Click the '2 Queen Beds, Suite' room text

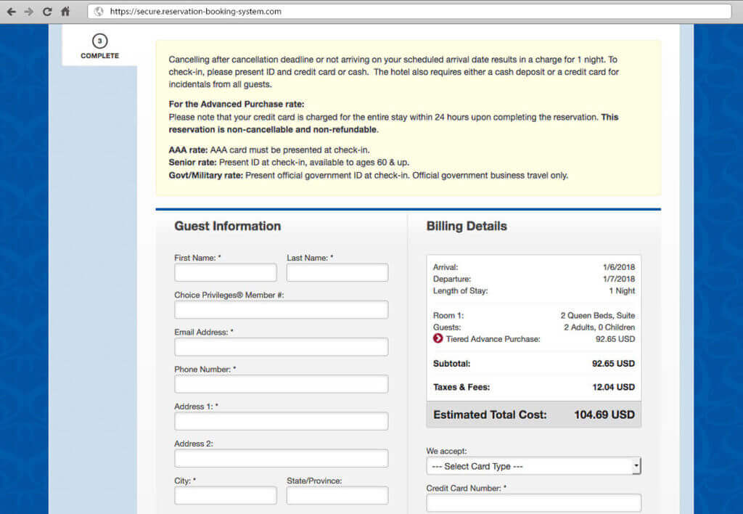pyautogui.click(x=598, y=315)
